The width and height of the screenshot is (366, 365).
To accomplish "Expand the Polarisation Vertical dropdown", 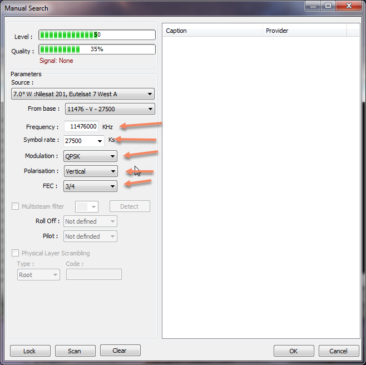I will pos(90,171).
